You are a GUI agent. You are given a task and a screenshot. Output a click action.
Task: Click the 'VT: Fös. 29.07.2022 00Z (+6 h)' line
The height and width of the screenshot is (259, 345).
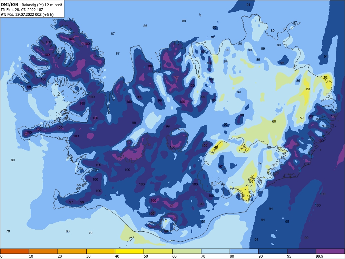27,15
